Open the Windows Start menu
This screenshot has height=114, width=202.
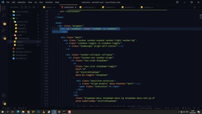[x=3, y=112]
